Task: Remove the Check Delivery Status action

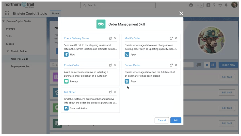Action: point(115,38)
